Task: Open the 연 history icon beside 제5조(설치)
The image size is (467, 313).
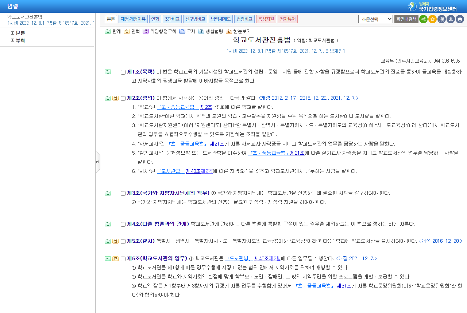Action: coord(115,241)
